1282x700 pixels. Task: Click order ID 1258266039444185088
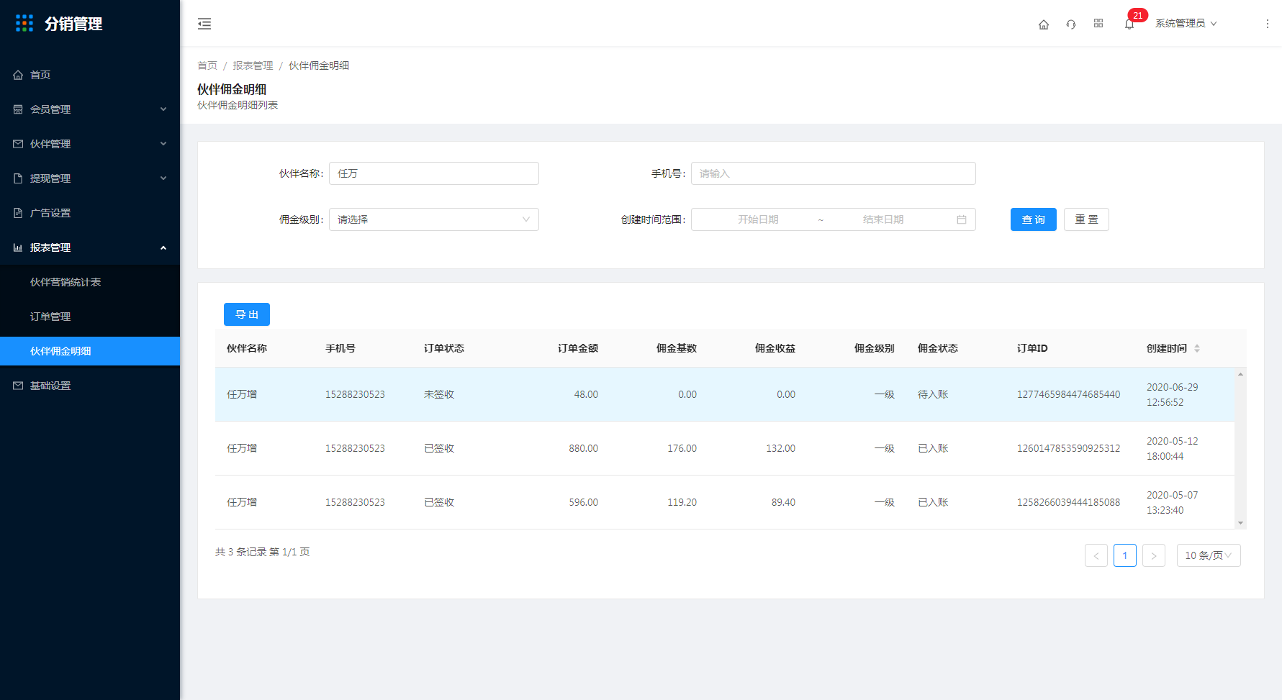[1068, 502]
